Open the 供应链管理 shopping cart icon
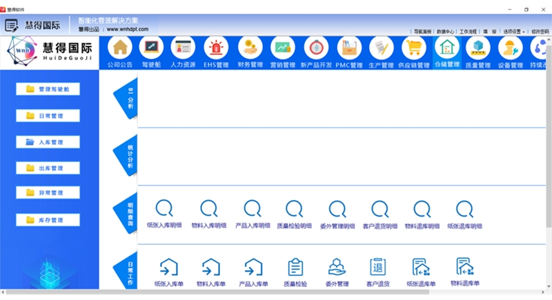 pos(413,47)
